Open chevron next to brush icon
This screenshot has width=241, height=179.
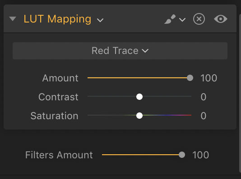(x=182, y=20)
